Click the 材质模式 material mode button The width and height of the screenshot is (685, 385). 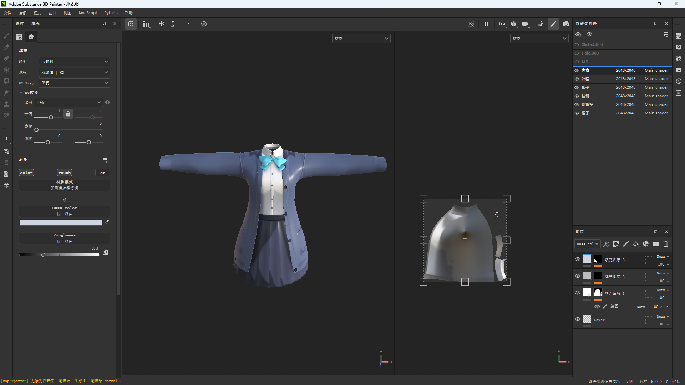pos(64,185)
